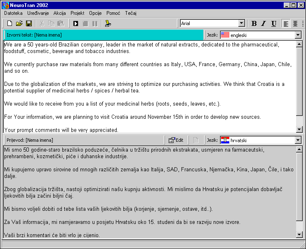Click text 'We are a 50 years-old Brazilian company'
Image resolution: width=306 pixels, height=249 pixels.
pos(54,45)
